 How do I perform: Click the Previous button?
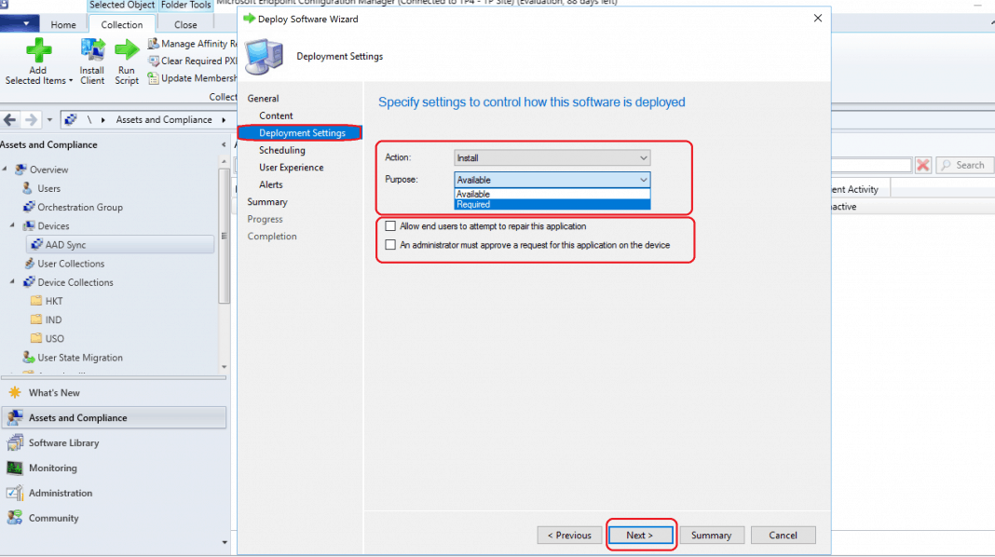568,536
